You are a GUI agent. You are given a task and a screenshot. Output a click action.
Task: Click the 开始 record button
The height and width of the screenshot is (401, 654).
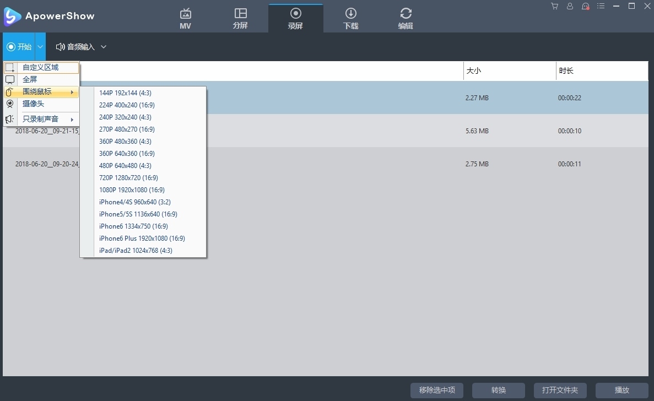(19, 47)
